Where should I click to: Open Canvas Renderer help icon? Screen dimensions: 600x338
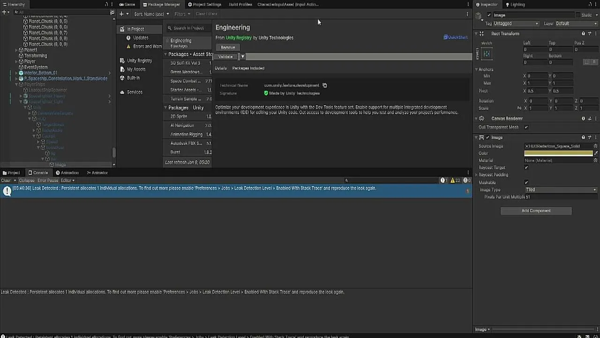584,119
